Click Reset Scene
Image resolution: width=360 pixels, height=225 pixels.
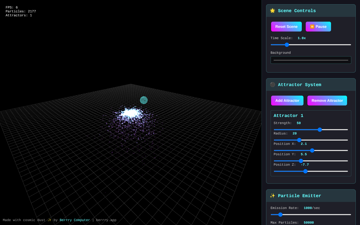(x=286, y=26)
